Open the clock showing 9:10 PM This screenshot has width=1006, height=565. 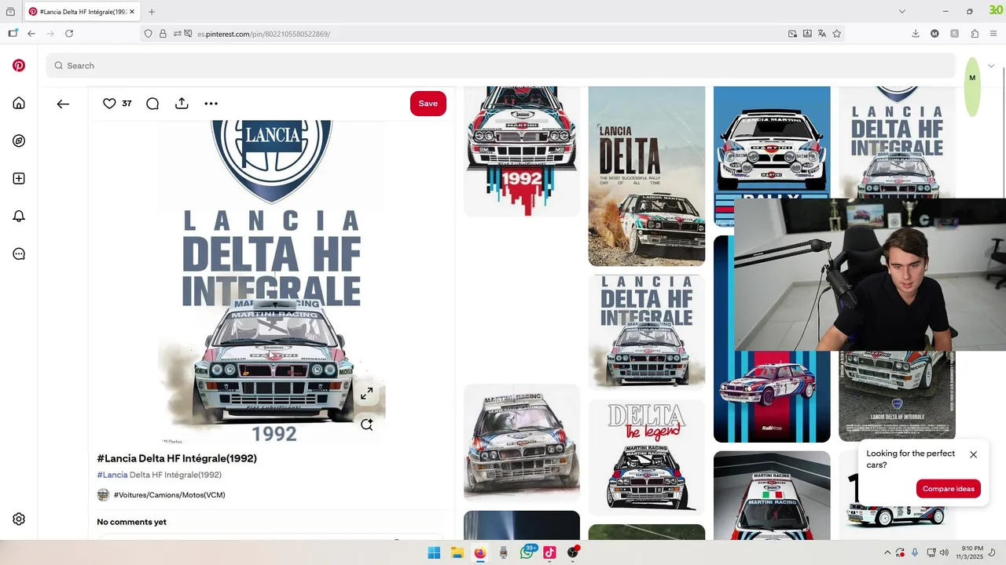[x=970, y=552]
